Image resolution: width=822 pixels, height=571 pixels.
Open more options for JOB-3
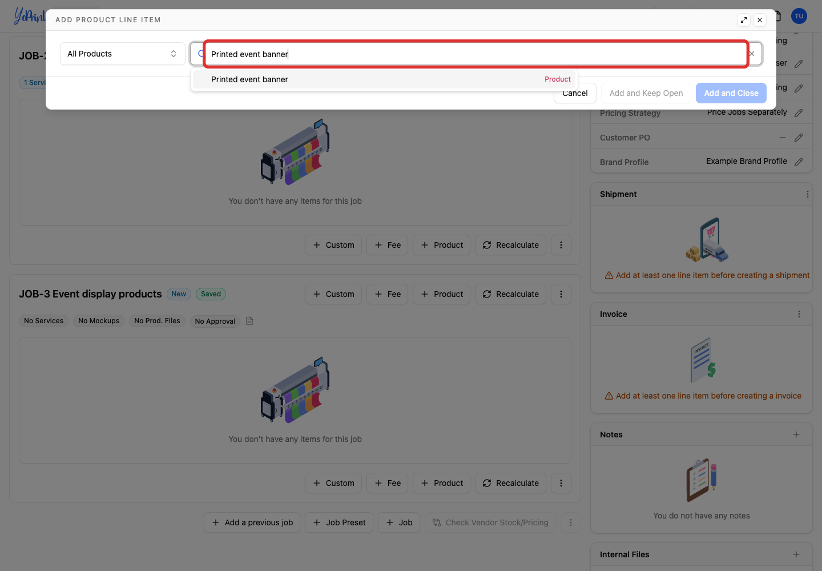click(561, 294)
